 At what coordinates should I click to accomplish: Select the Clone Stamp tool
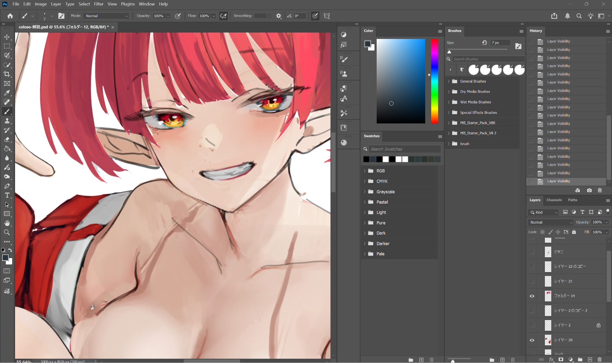tap(7, 121)
